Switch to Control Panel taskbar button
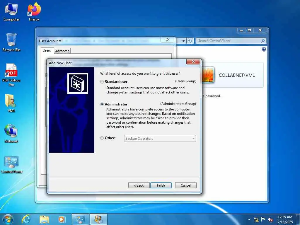The height and width of the screenshot is (225, 300). coord(81,219)
